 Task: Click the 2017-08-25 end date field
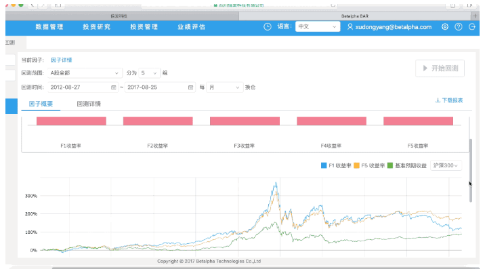(x=160, y=87)
